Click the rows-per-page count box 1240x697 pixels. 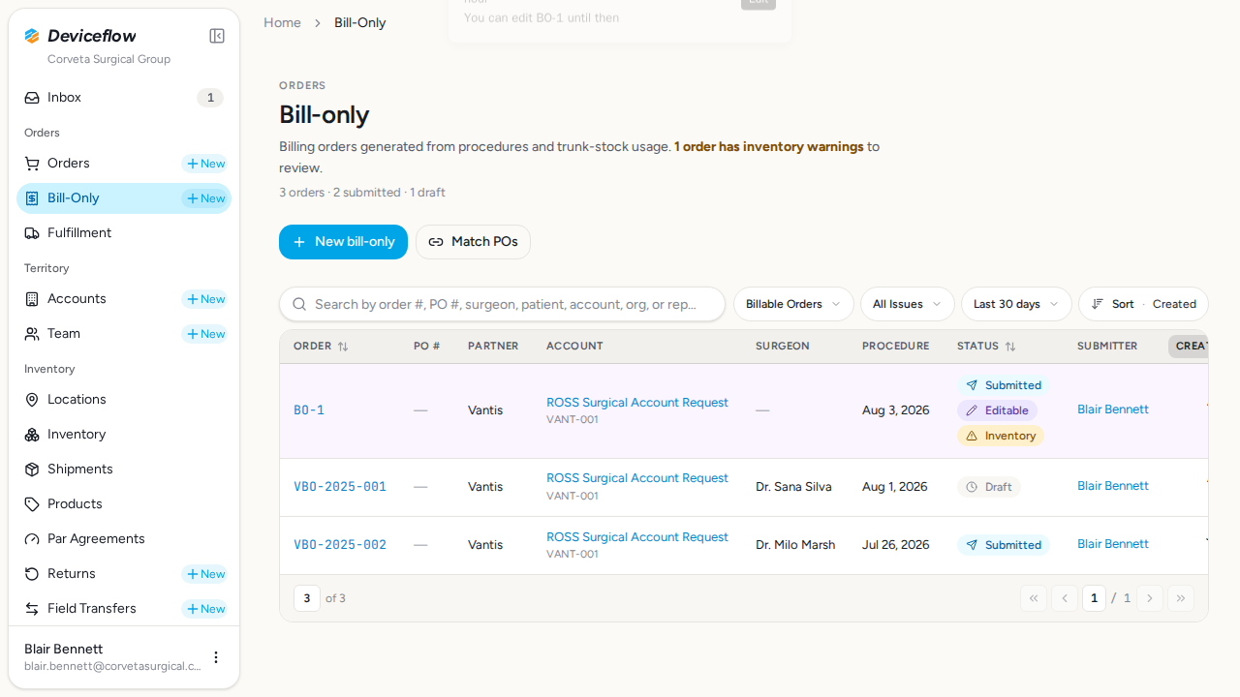pyautogui.click(x=307, y=598)
